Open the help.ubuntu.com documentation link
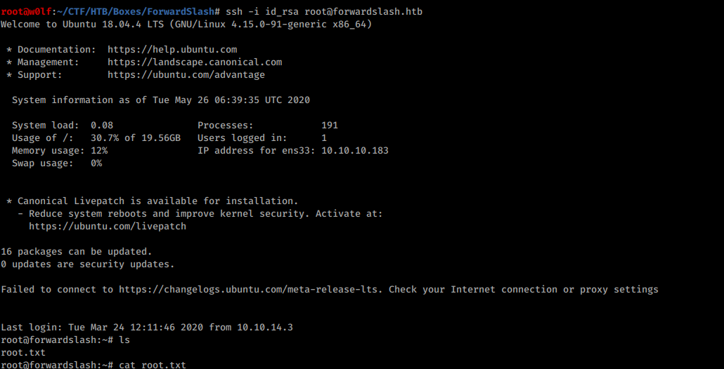This screenshot has height=369, width=724. pos(172,50)
